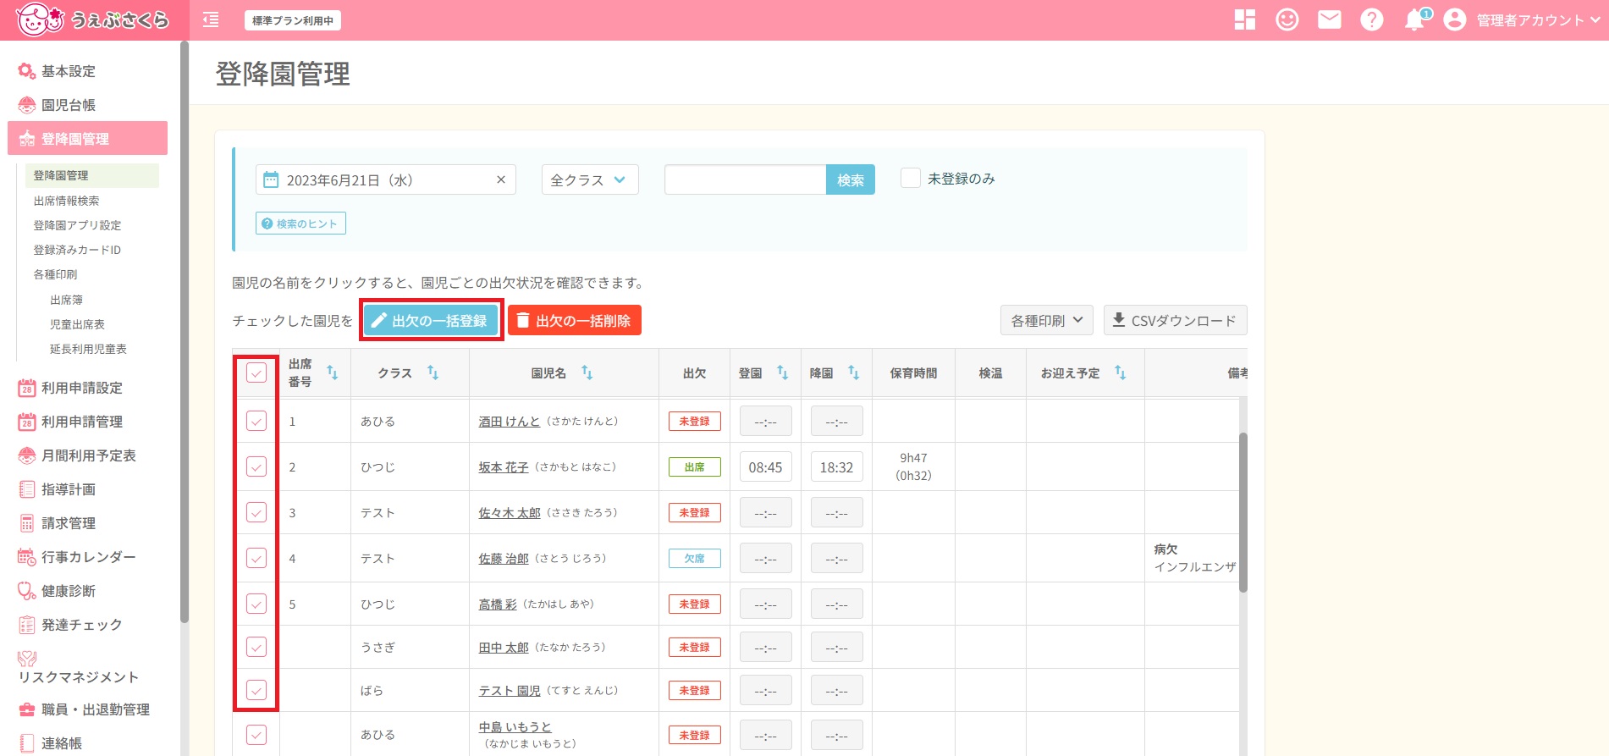Uncheck the checkbox for 坂本 花子
The height and width of the screenshot is (756, 1609).
pos(256,466)
